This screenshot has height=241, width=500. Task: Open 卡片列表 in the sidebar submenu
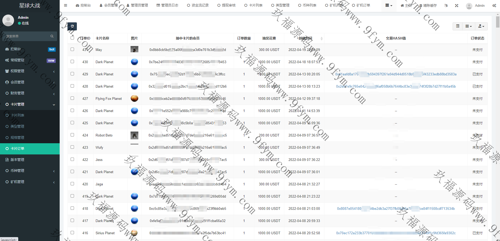[17, 115]
